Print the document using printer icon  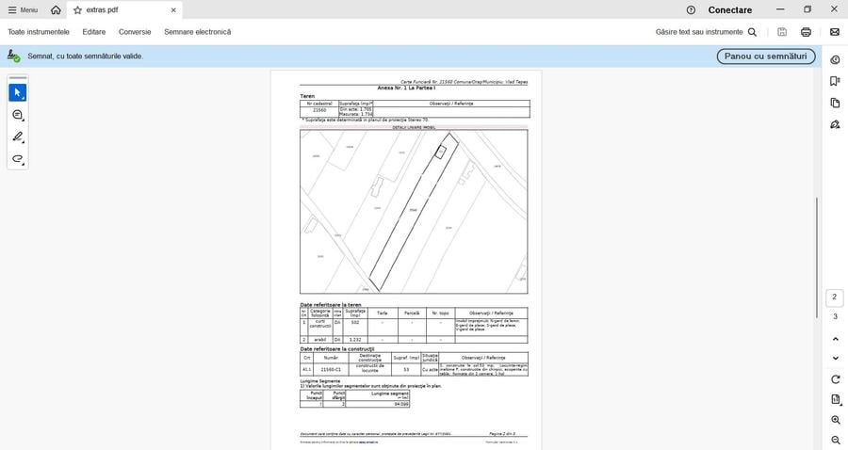[806, 32]
